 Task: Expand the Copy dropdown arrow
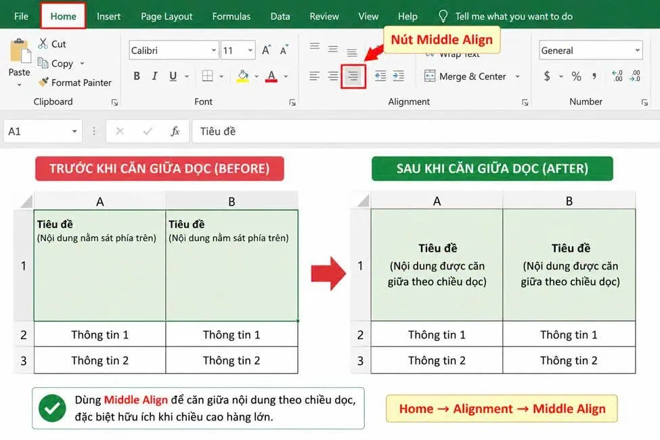click(x=82, y=64)
